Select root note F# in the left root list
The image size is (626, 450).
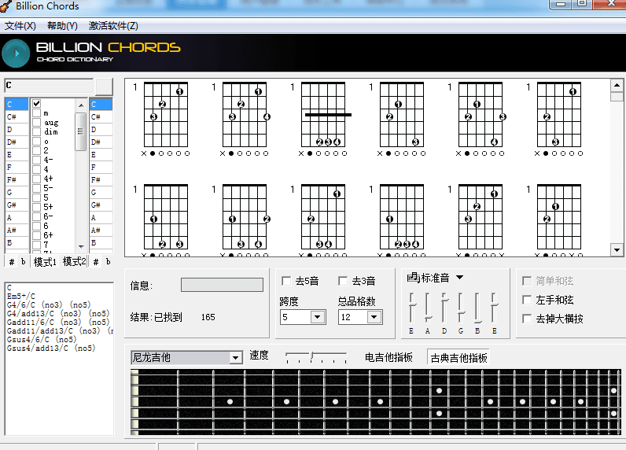(17, 179)
